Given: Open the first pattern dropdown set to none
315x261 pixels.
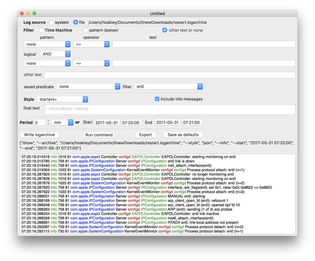Looking at the screenshot, I should 47,44.
